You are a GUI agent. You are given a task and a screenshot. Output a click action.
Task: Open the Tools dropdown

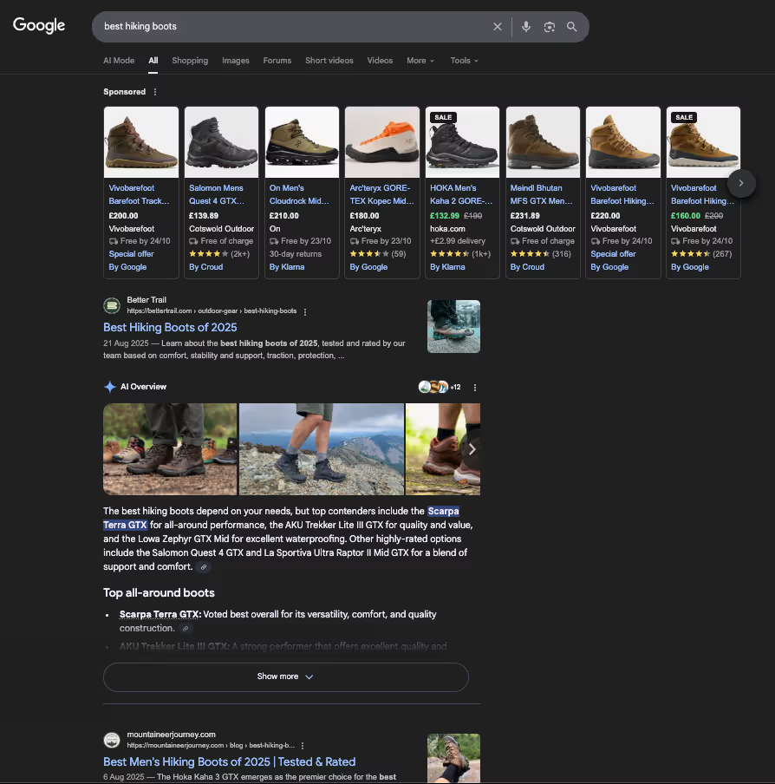464,61
